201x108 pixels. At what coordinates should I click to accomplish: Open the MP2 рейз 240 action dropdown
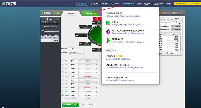(x=88, y=76)
